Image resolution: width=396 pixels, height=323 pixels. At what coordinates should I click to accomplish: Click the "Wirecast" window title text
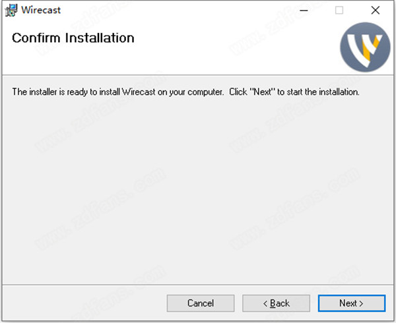click(x=41, y=10)
